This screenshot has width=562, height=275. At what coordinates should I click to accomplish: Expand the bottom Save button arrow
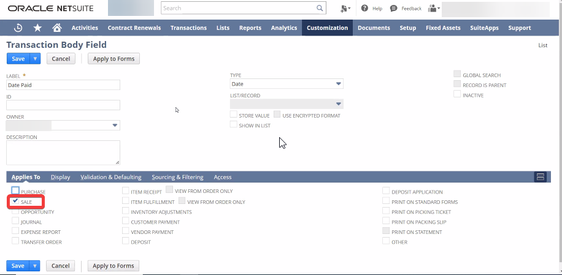(x=35, y=266)
